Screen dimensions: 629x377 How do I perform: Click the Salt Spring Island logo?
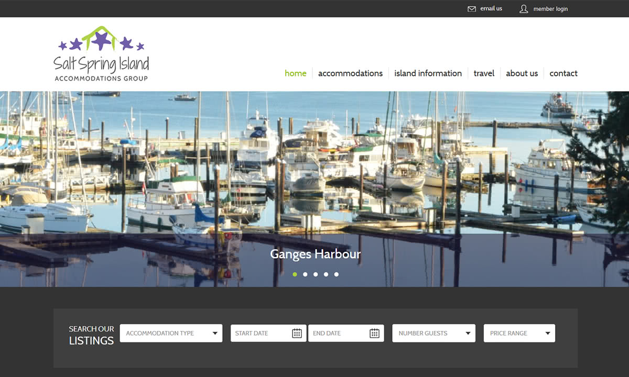[101, 54]
